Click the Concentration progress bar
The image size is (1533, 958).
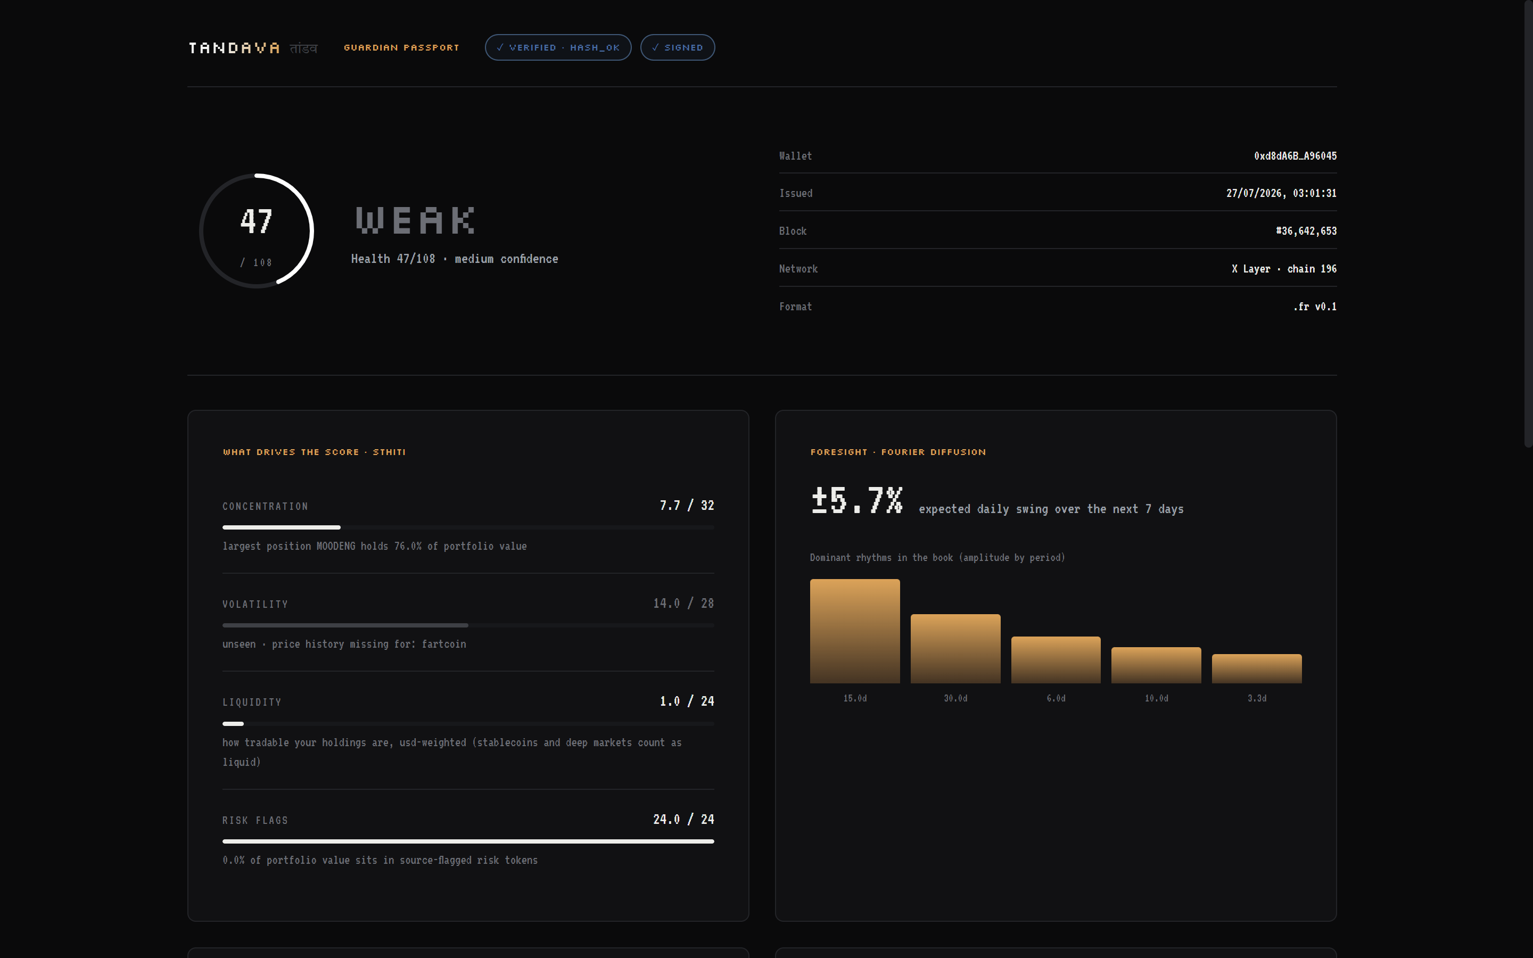tap(468, 527)
